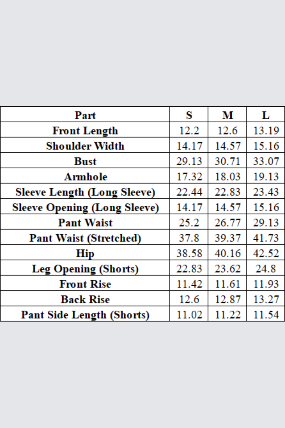The image size is (285, 428).
Task: Click the "Pant Side Length (Shorts)" label
Action: 85,315
